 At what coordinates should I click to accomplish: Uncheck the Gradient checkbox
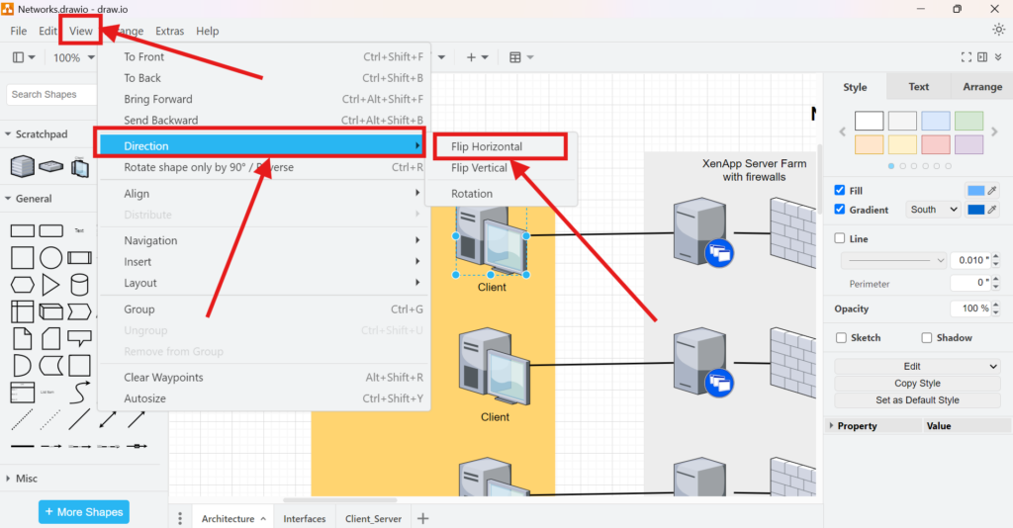(x=840, y=210)
